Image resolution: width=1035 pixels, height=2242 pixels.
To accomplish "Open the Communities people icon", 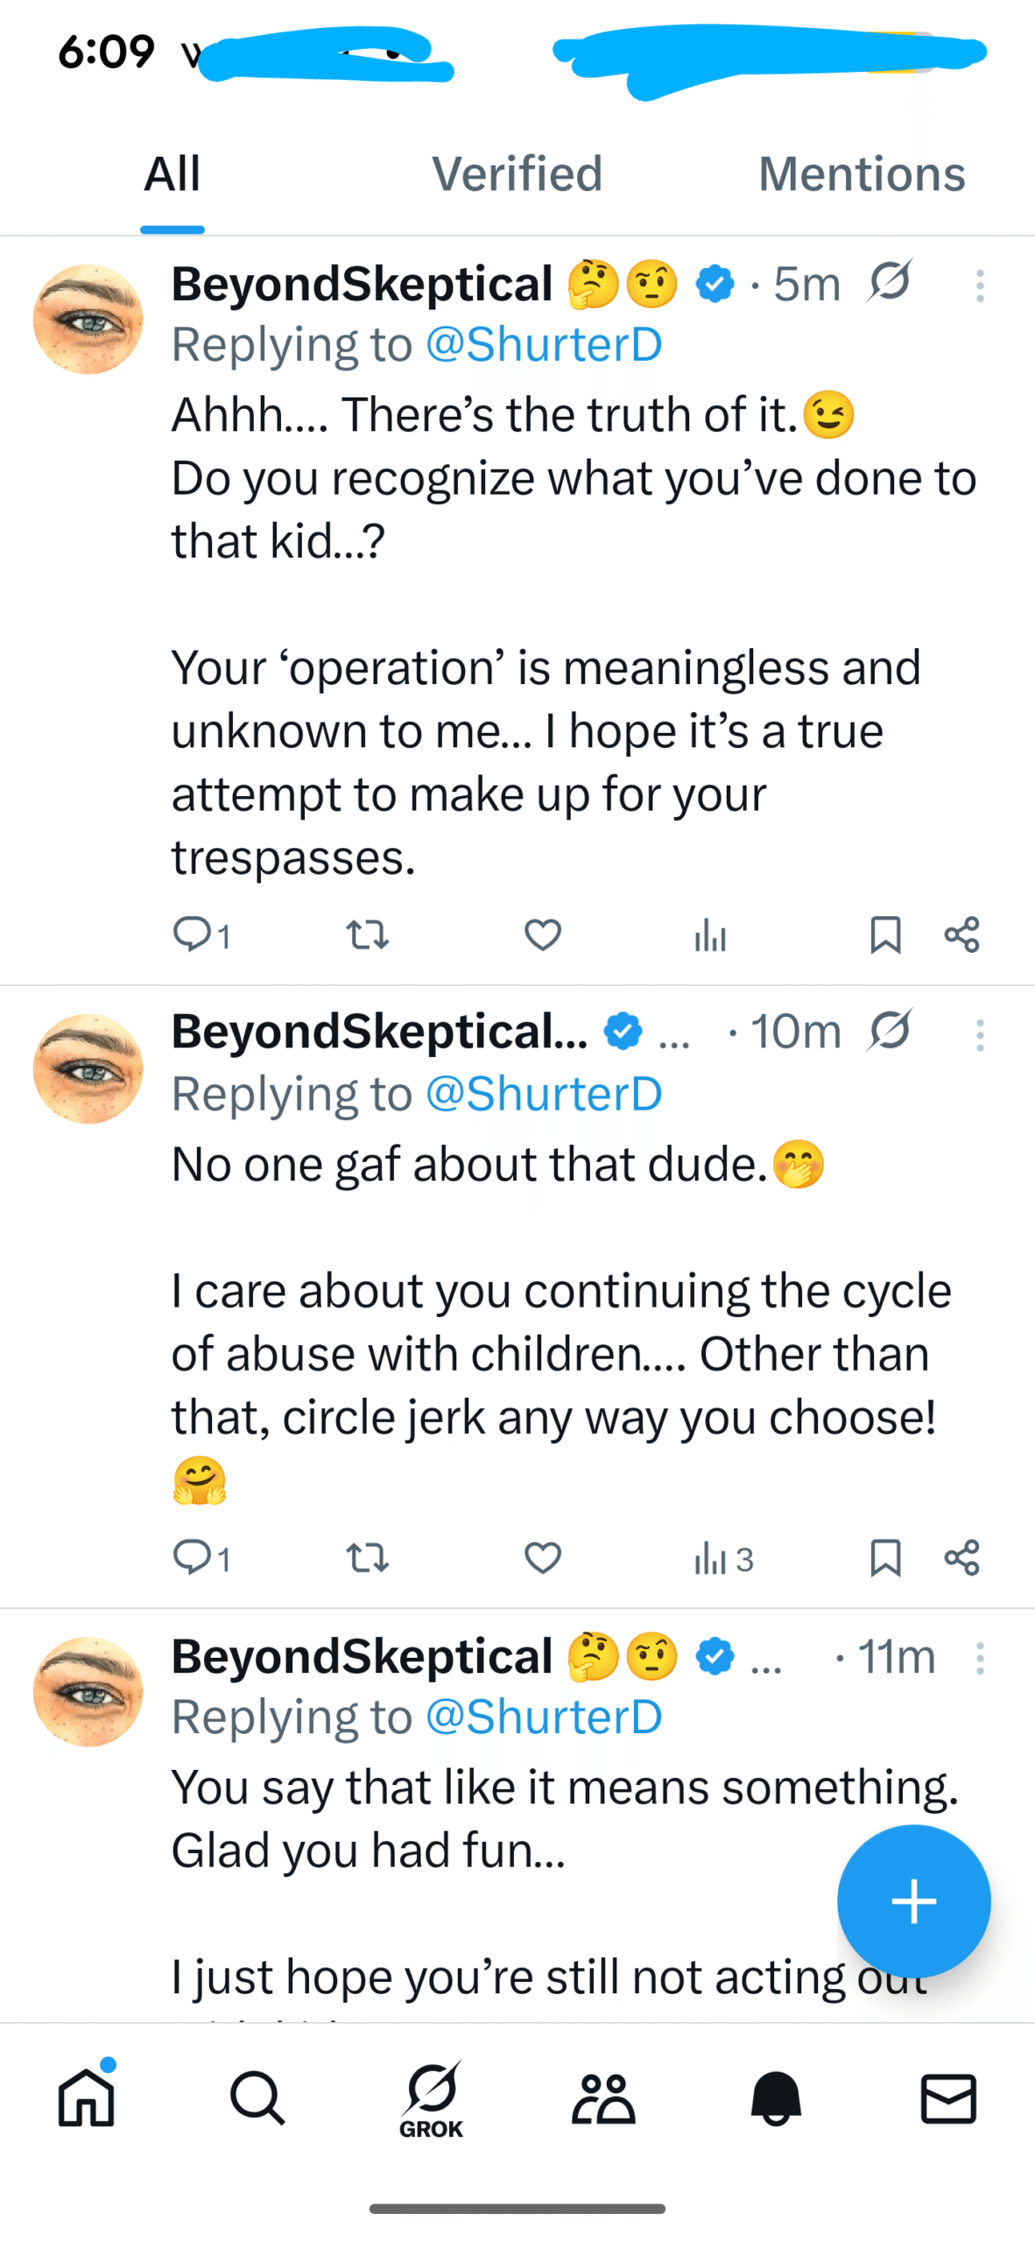I will pos(603,2098).
